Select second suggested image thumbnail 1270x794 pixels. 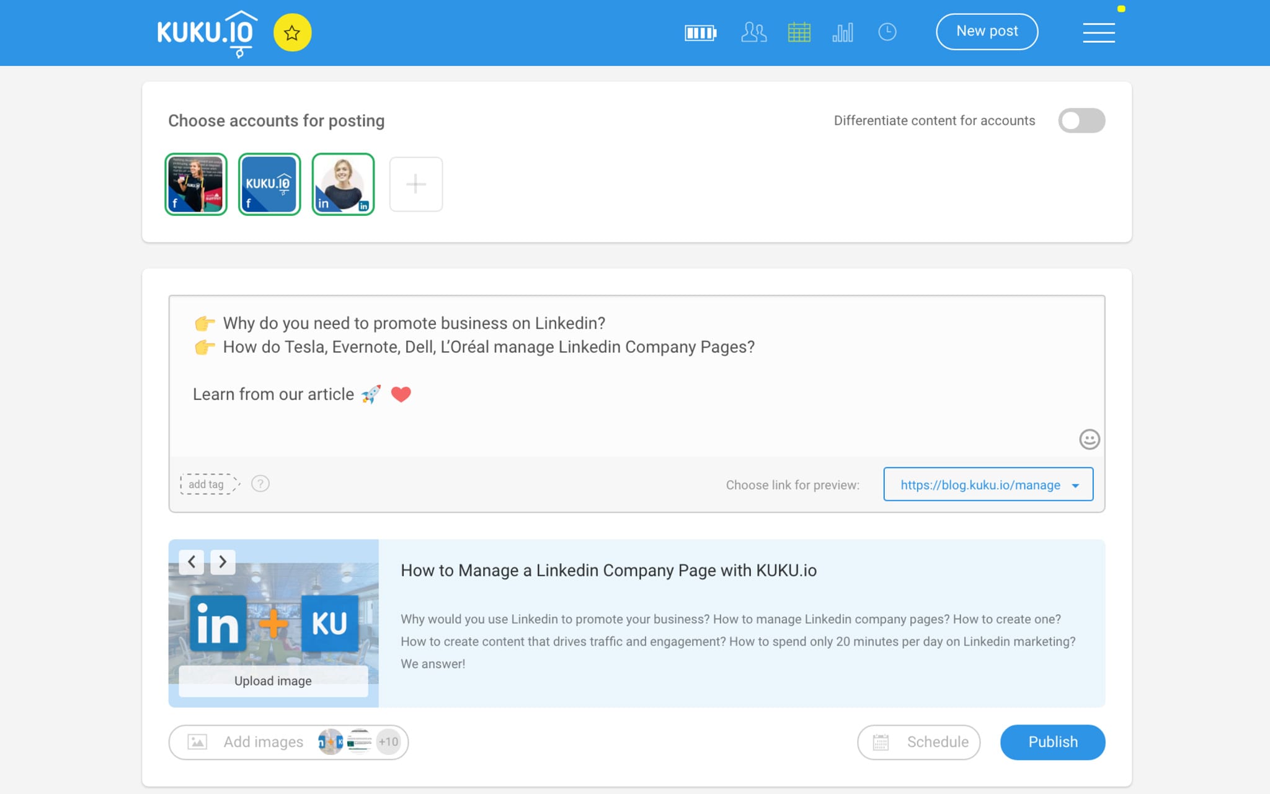tap(359, 742)
